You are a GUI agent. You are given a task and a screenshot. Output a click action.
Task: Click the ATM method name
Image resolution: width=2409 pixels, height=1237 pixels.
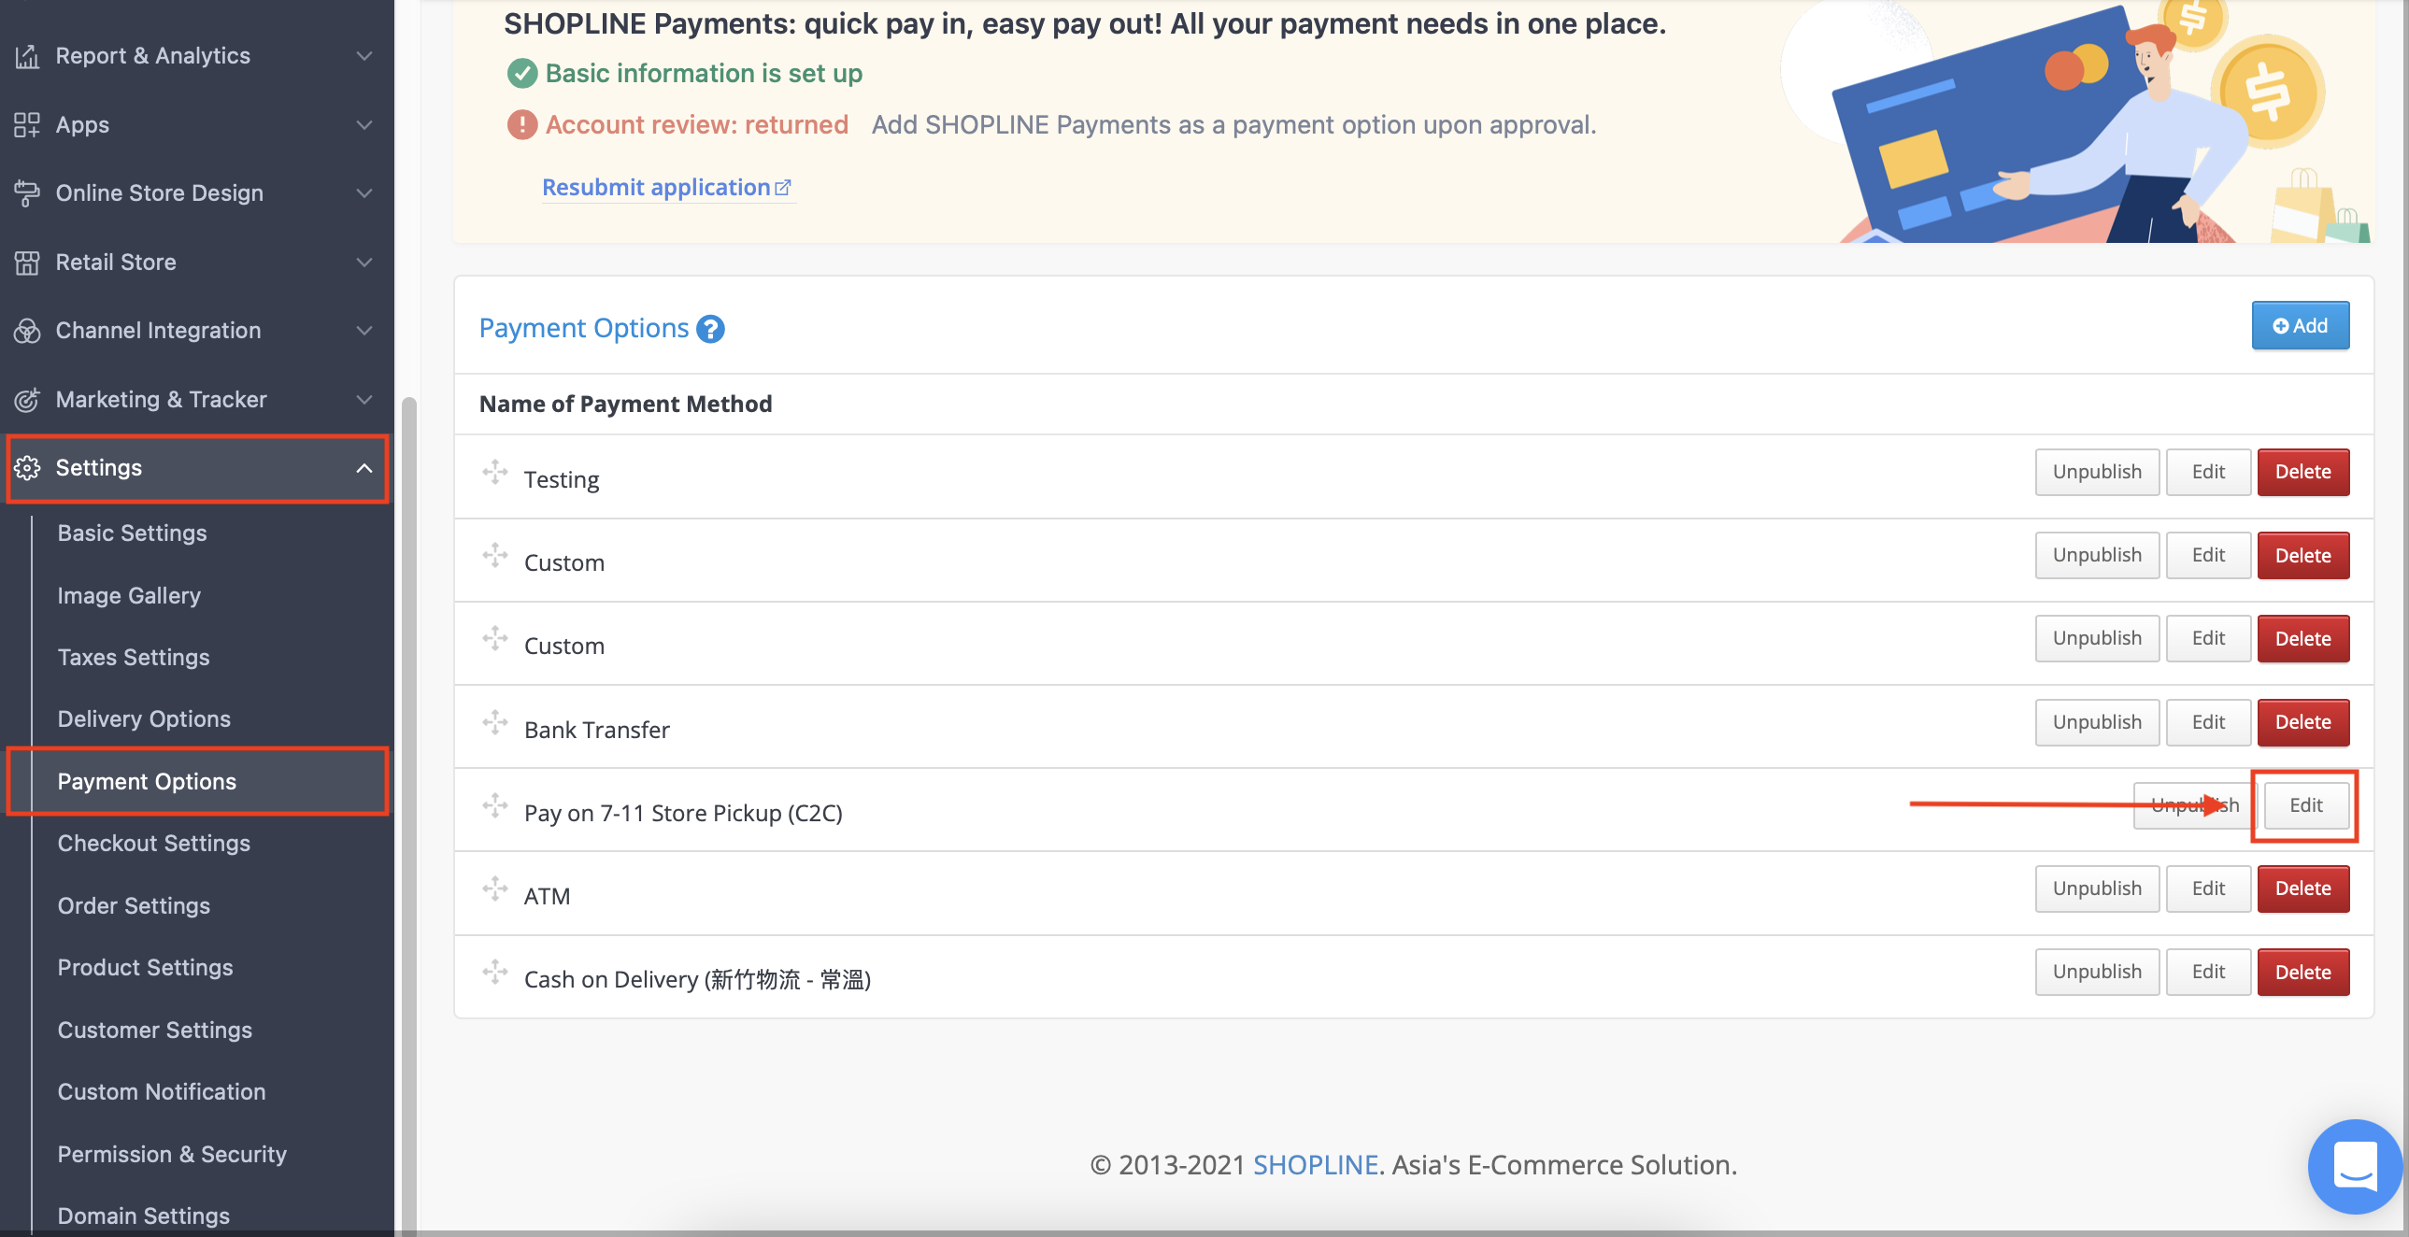pos(547,896)
